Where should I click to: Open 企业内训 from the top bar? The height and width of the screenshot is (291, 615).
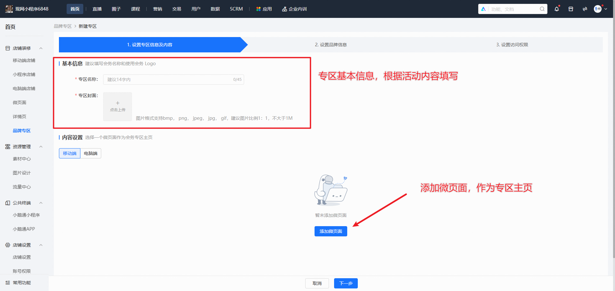pyautogui.click(x=294, y=9)
